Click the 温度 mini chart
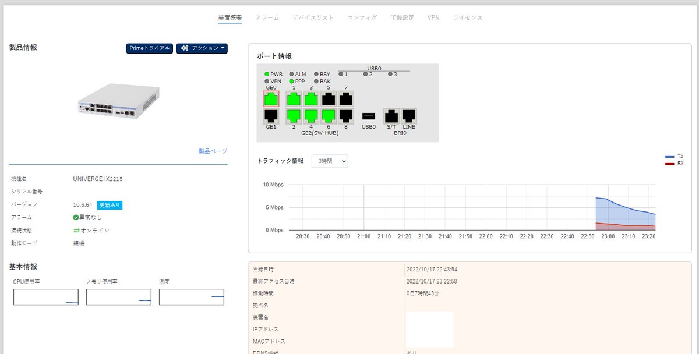Screen dimensions: 699x354 (192, 297)
